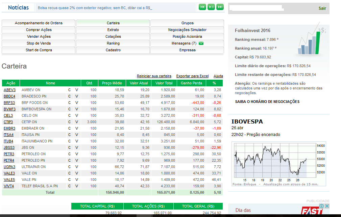This screenshot has width=341, height=217.
Task: Open the VALE5 stock link
Action: point(9,180)
